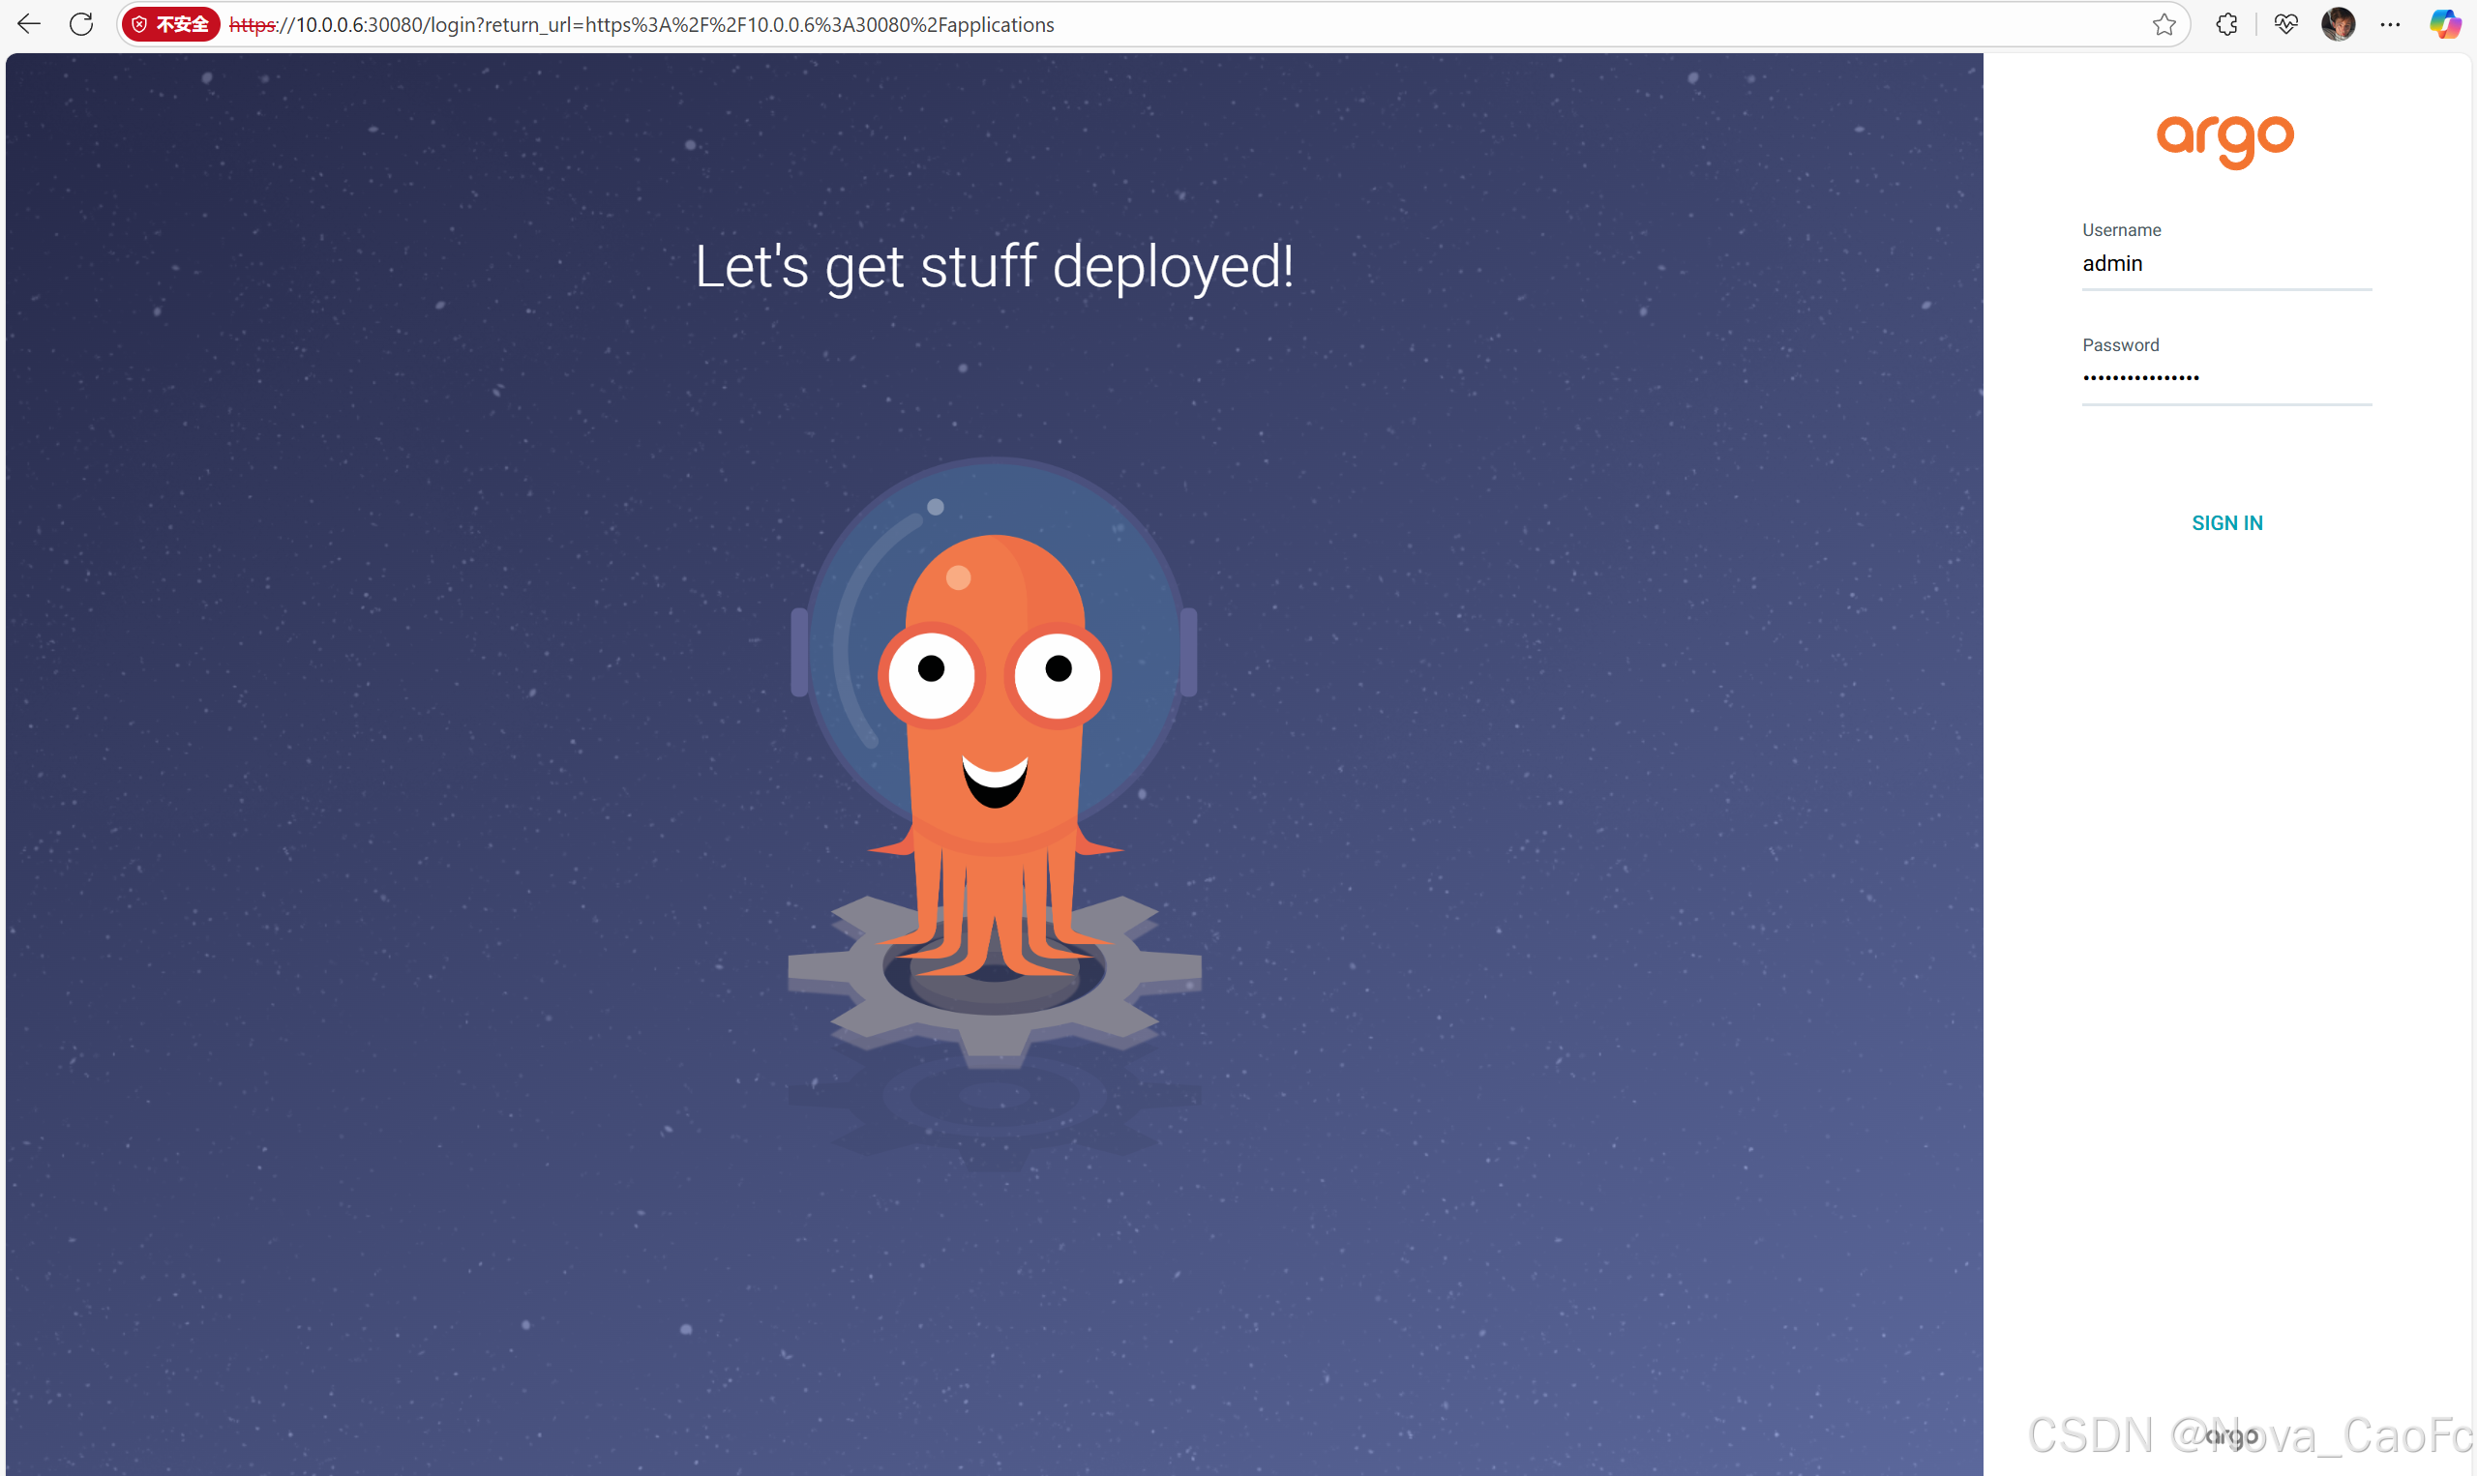This screenshot has width=2477, height=1476.
Task: Open the not-secure site warning badge
Action: (171, 24)
